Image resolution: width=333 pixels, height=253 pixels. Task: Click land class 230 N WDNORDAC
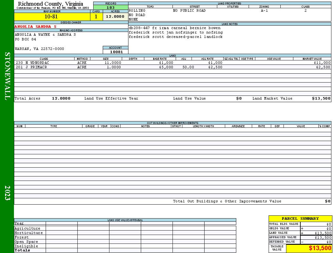[32, 63]
